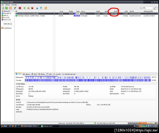Switch to the General tab with the blue info icon

point(19,74)
